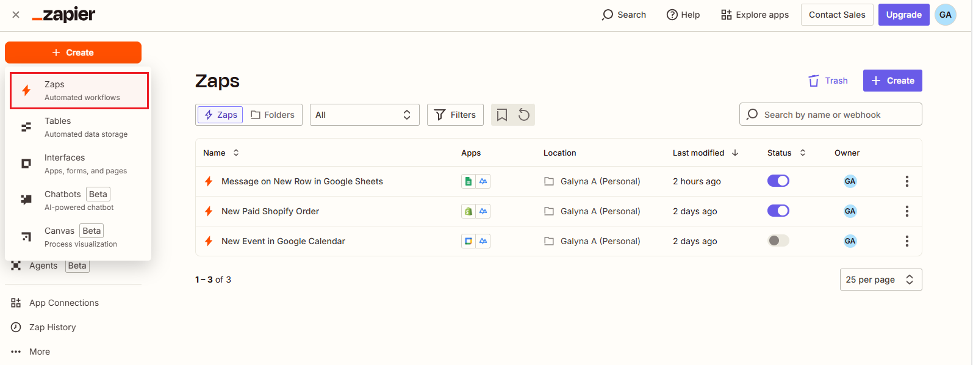Open the Trash link
This screenshot has height=365, width=973.
(828, 81)
